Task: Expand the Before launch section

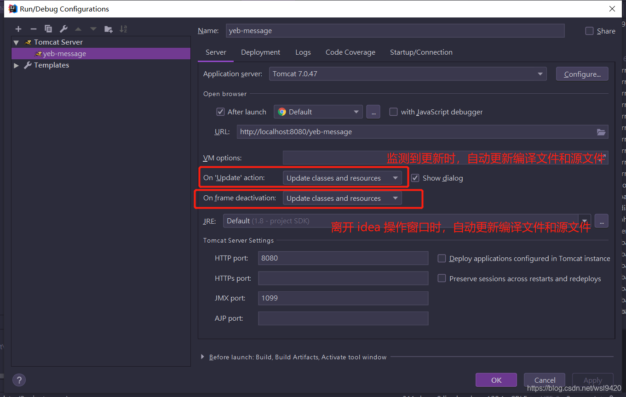Action: pos(202,357)
